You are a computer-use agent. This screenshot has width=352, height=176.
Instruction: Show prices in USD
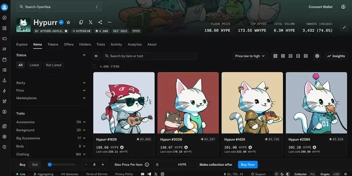coord(336,174)
